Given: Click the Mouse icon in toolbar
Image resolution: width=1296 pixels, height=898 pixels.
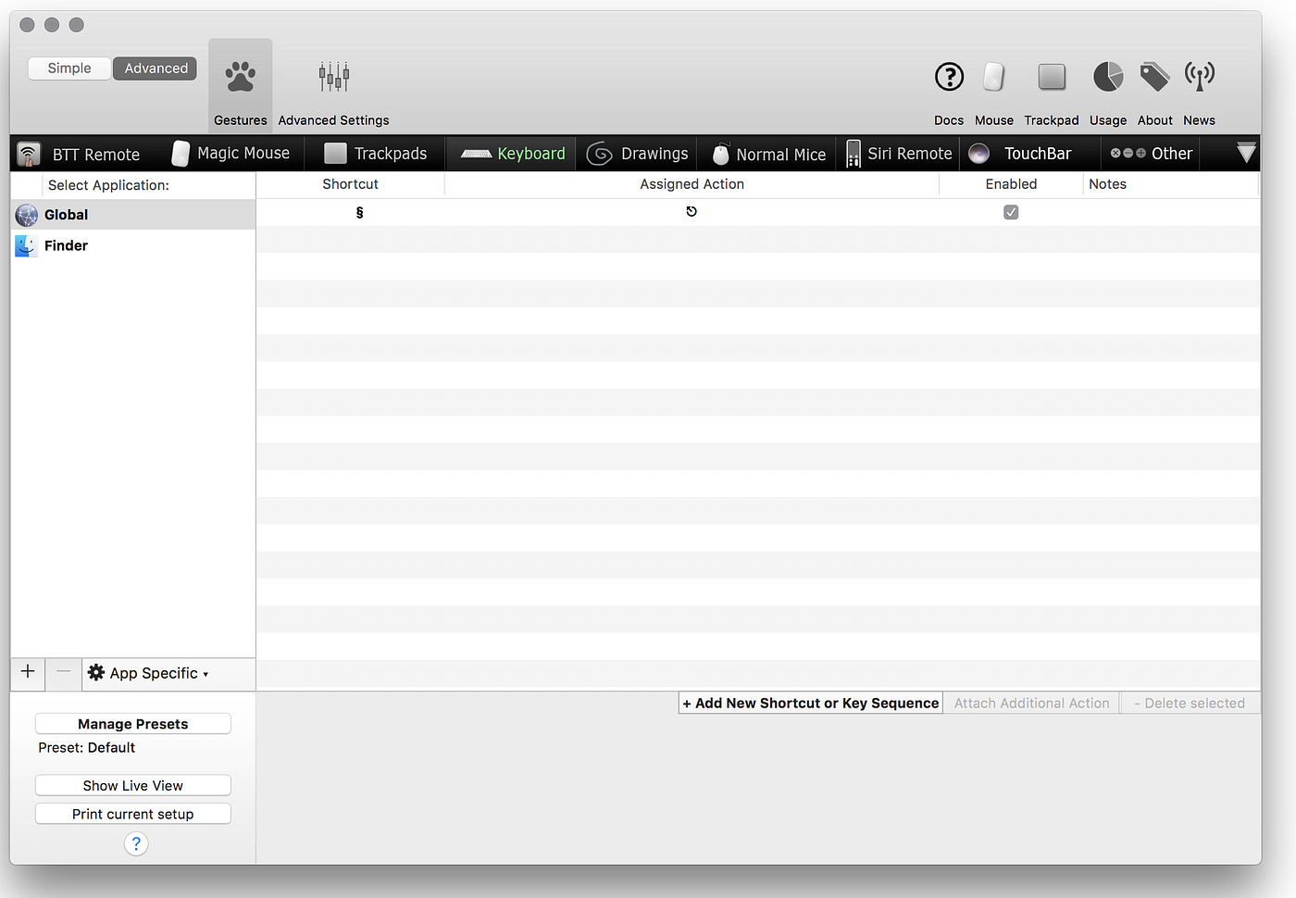Looking at the screenshot, I should 994,77.
